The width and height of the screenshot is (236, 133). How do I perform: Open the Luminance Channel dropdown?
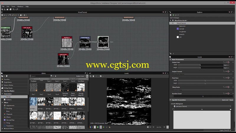click(202, 106)
